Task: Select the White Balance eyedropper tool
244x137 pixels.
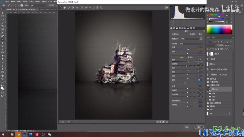Action: point(69,8)
